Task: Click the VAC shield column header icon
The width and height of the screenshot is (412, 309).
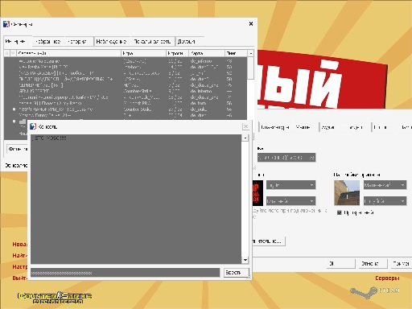Action: pyautogui.click(x=13, y=53)
